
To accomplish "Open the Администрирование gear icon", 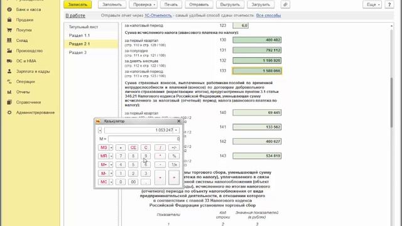I will coord(9,112).
